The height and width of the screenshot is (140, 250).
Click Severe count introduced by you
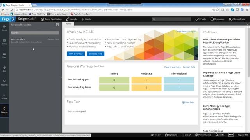[x=114, y=80]
